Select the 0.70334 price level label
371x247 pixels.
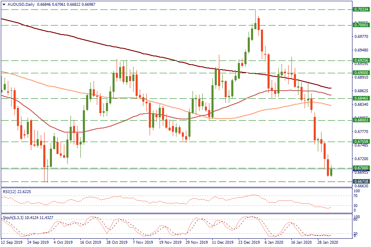pyautogui.click(x=361, y=9)
